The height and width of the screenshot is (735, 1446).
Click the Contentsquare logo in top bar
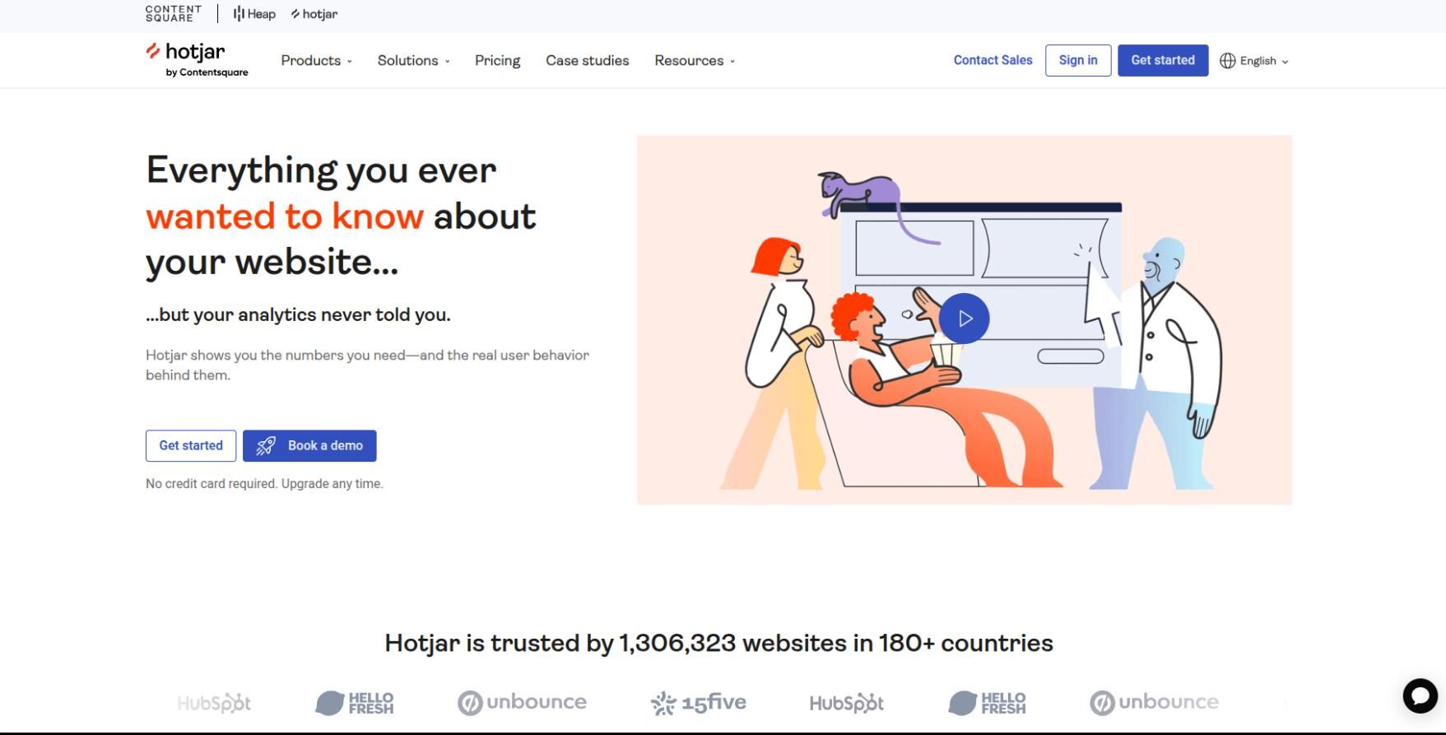click(x=173, y=14)
